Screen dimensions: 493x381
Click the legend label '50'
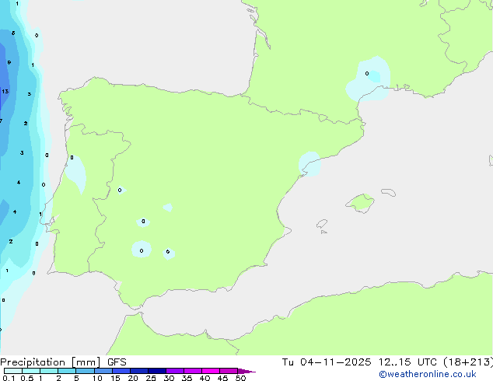pyautogui.click(x=240, y=378)
